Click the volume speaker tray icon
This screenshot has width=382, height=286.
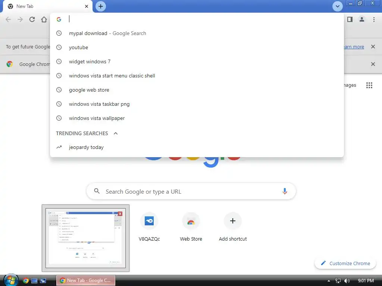click(x=347, y=281)
